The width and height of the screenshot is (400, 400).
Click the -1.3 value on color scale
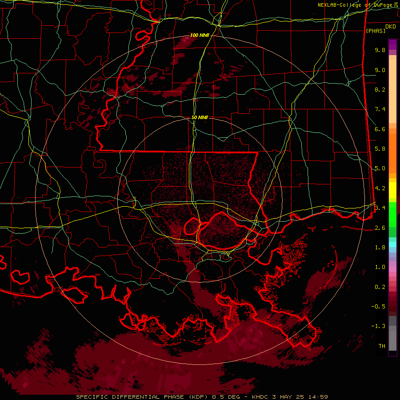[378, 326]
